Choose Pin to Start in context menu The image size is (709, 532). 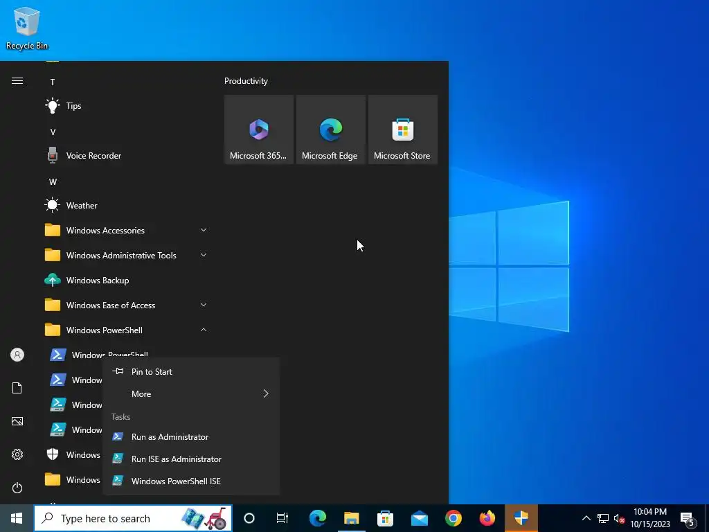pyautogui.click(x=191, y=372)
